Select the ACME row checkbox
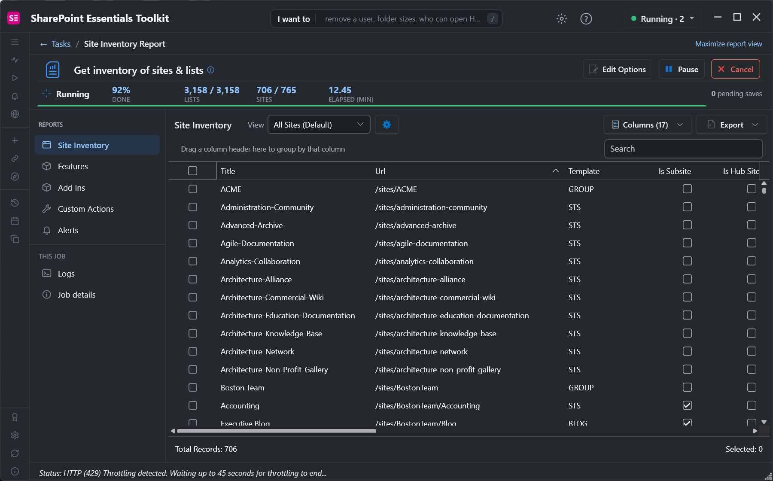Image resolution: width=773 pixels, height=481 pixels. pyautogui.click(x=193, y=189)
